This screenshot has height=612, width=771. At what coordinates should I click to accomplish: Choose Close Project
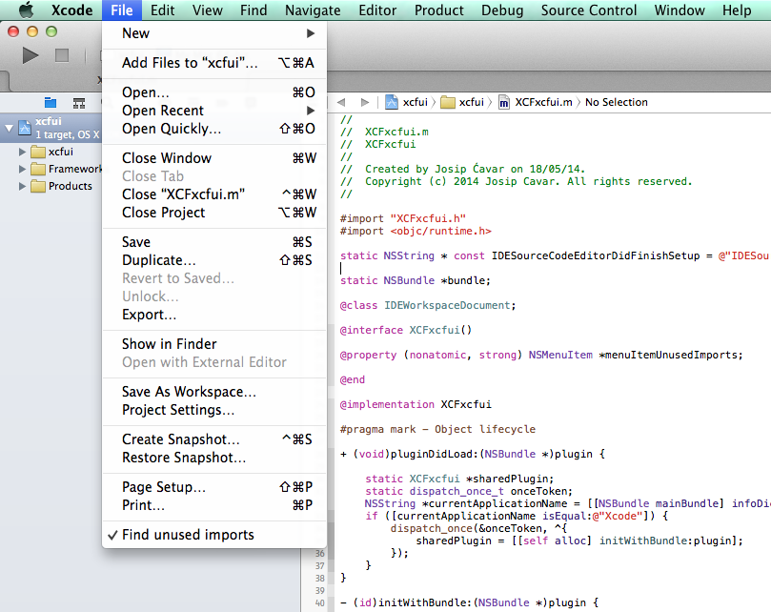pos(213,213)
